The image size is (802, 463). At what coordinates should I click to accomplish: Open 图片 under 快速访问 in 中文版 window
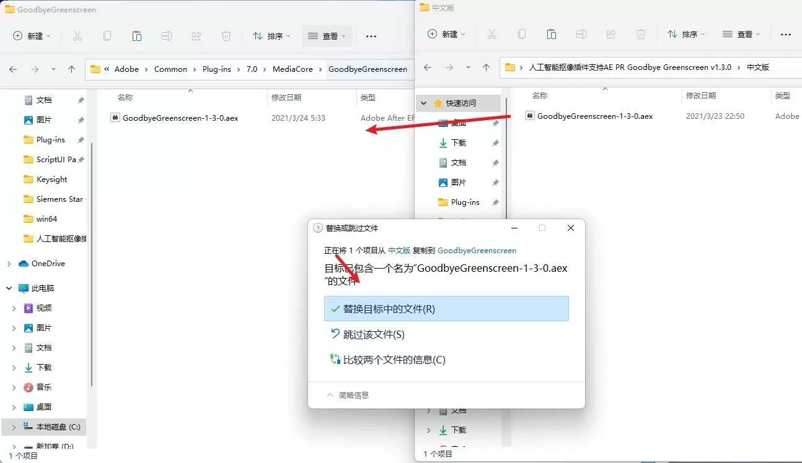[459, 183]
